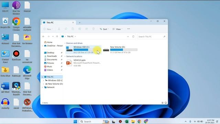Expand New Volume (D:) in the tree
This screenshot has height=124, width=220.
point(44,84)
